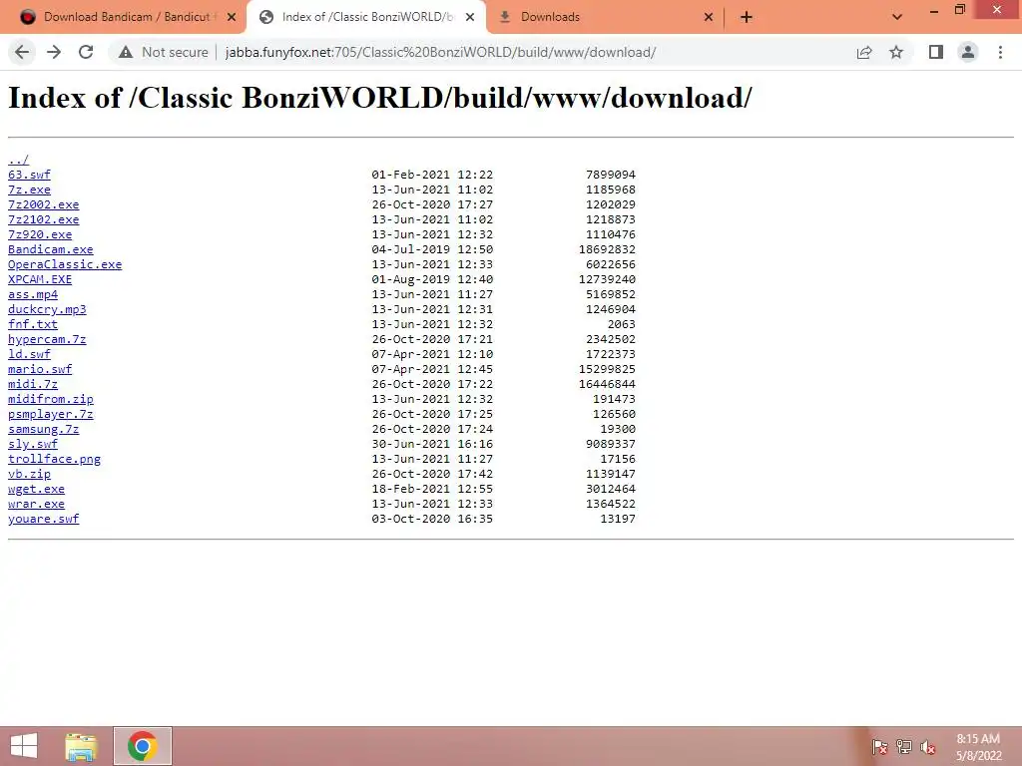Open the duckcry.mp3 link
The image size is (1022, 766).
47,309
